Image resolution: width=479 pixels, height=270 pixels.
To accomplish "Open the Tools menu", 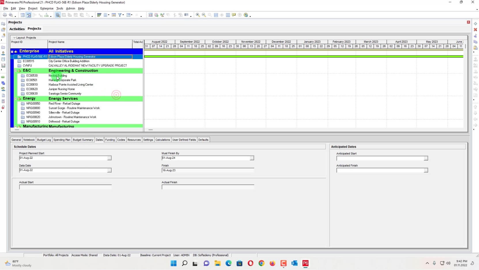I will click(60, 8).
